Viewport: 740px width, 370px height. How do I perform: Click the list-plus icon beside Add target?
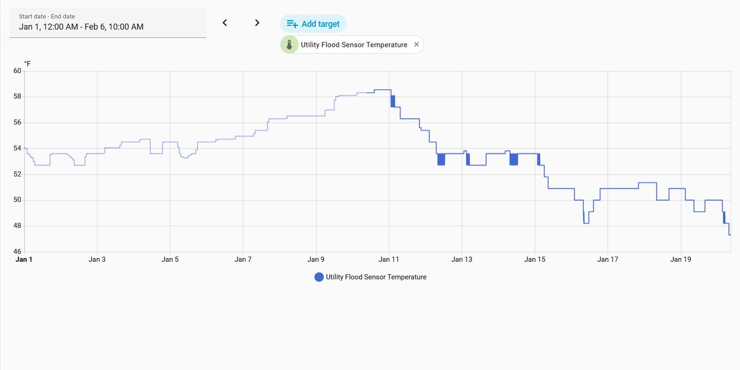[x=292, y=24]
